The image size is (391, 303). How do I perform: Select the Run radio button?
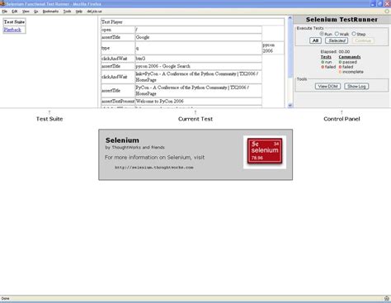click(x=322, y=34)
